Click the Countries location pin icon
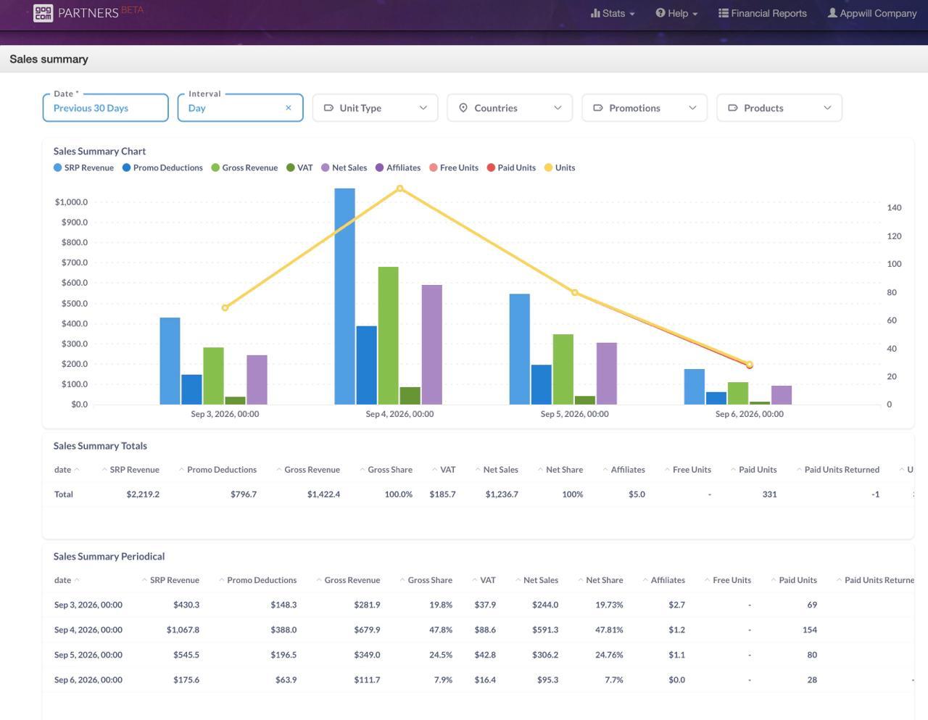 click(x=463, y=108)
